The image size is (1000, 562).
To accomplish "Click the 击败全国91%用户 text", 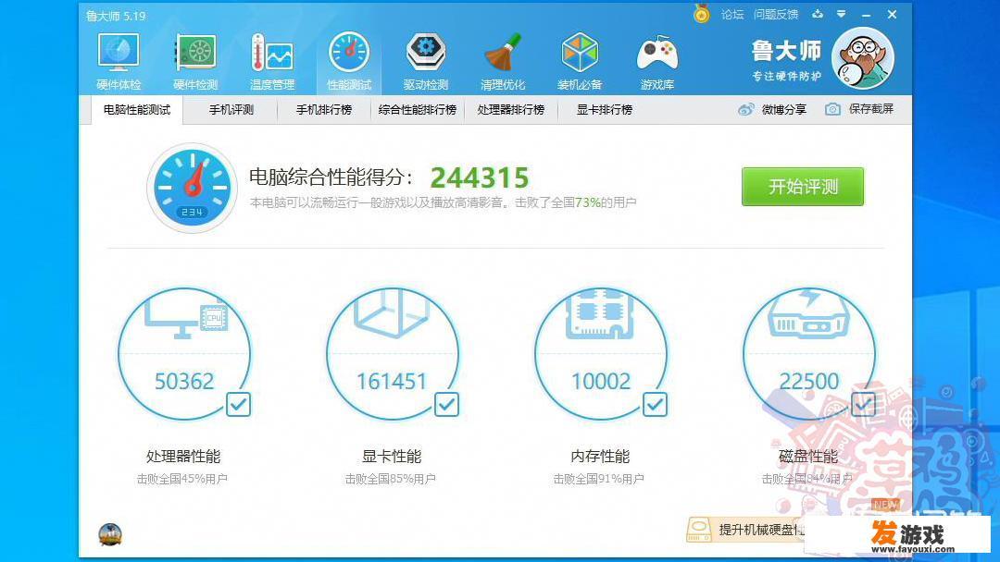I will point(599,479).
